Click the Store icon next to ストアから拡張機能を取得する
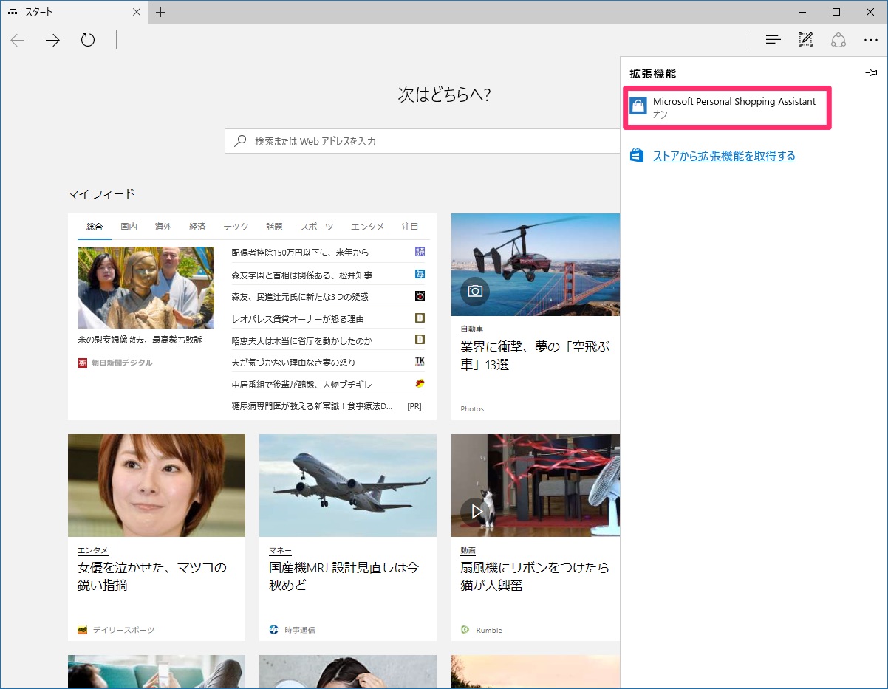Viewport: 888px width, 689px height. point(636,156)
